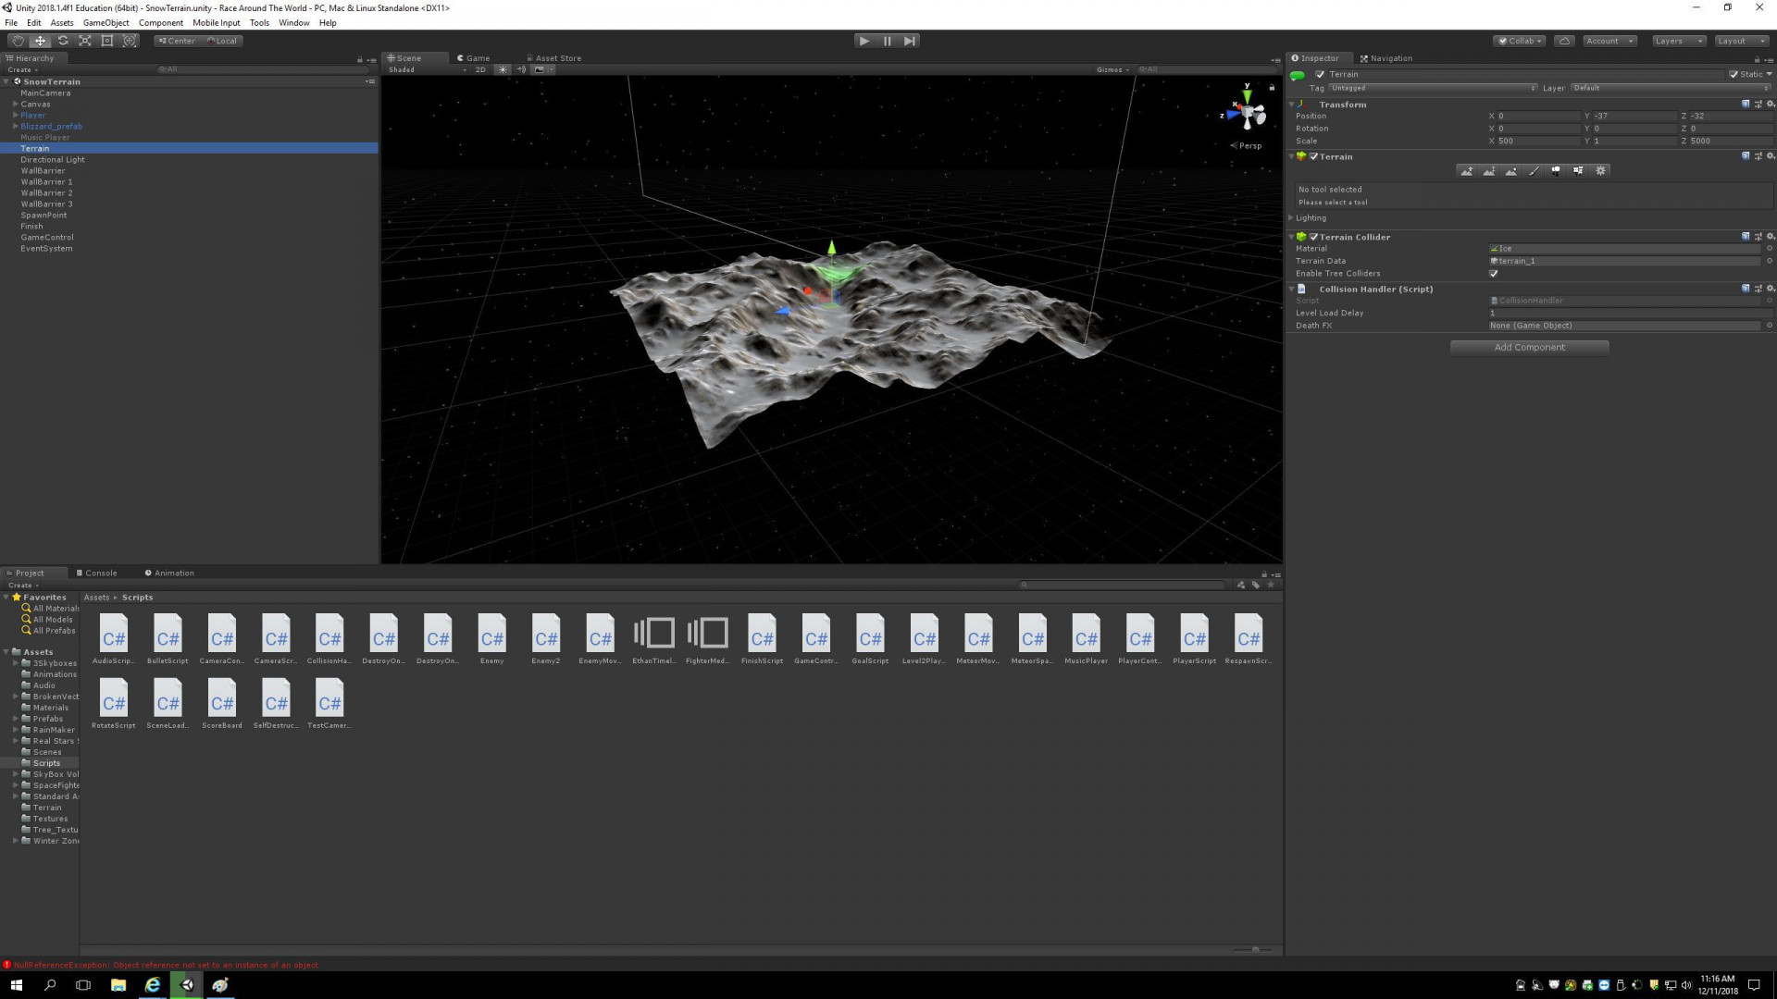Screen dimensions: 1777x999
Task: Select the Move tool in the toolbar
Action: [40, 41]
